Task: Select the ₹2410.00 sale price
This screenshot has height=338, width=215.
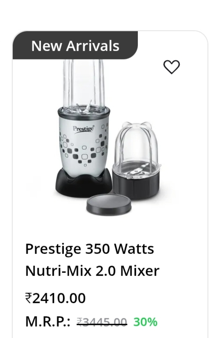Action: pos(56,298)
